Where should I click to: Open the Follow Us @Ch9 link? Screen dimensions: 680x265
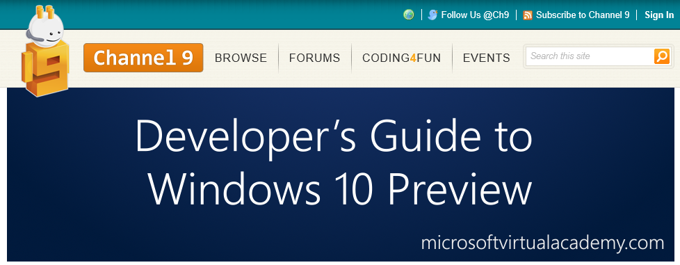[x=475, y=15]
